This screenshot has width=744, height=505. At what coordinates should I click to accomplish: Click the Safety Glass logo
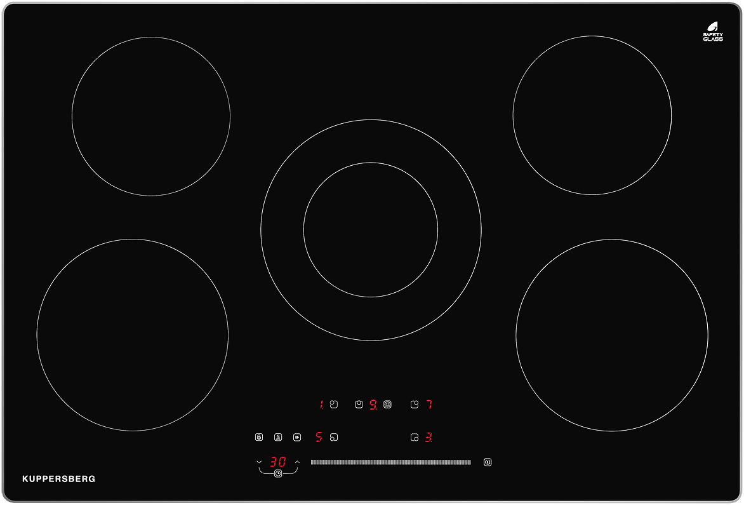[712, 32]
